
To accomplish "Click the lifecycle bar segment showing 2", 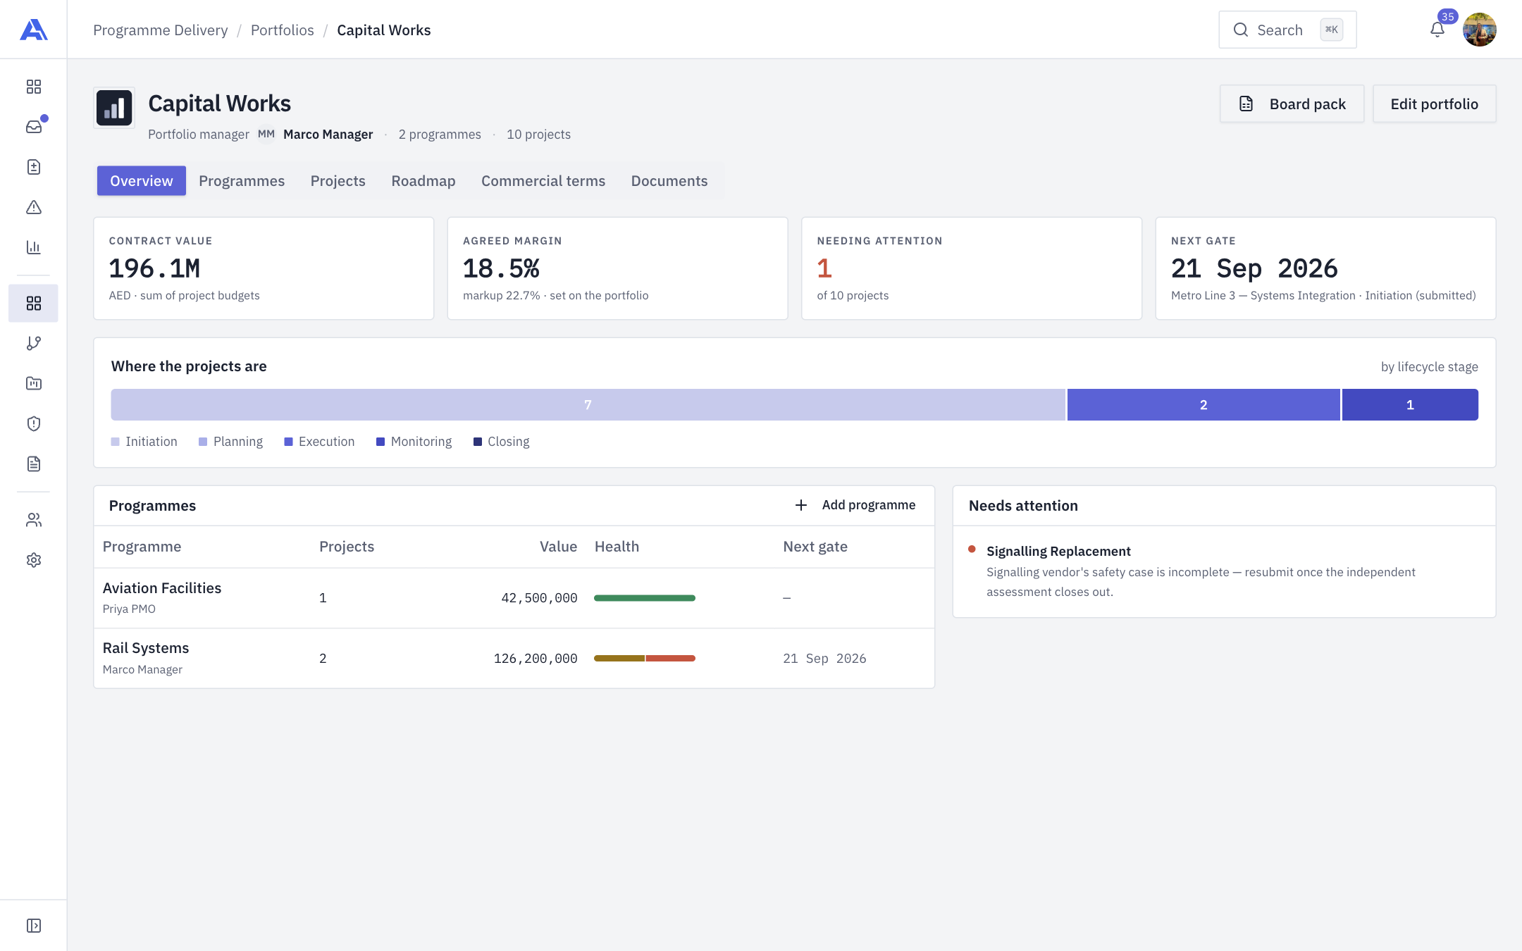I will (1204, 405).
